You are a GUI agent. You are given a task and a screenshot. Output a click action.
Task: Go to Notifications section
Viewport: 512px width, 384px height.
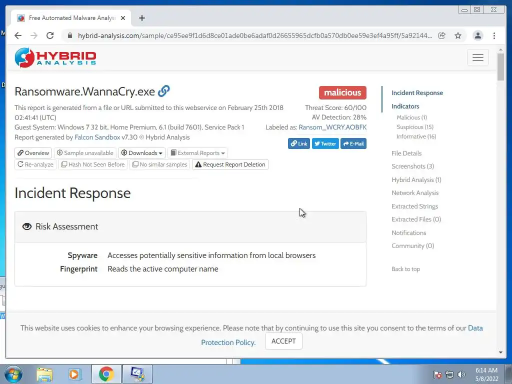[409, 232]
